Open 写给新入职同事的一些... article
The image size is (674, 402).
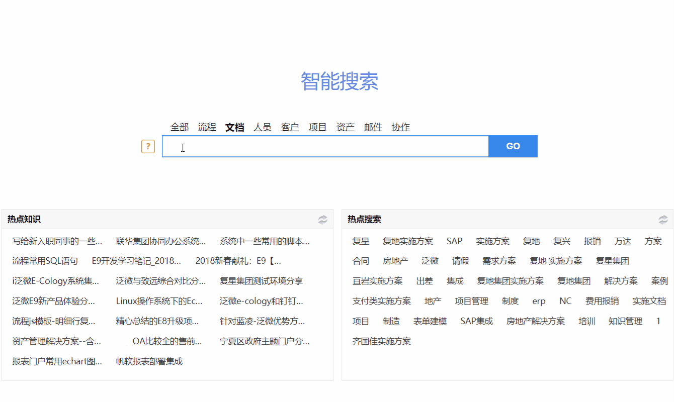tap(57, 241)
